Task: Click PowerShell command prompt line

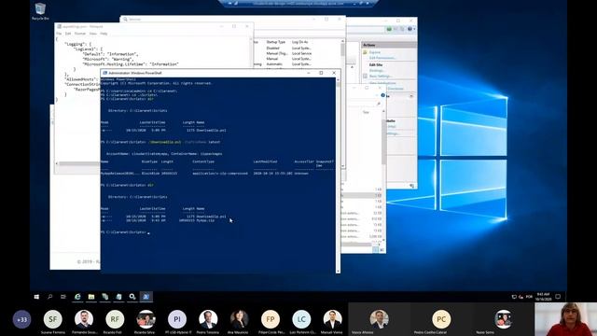Action: (126, 232)
